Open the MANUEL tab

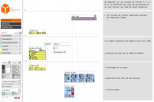pyautogui.click(x=11, y=24)
